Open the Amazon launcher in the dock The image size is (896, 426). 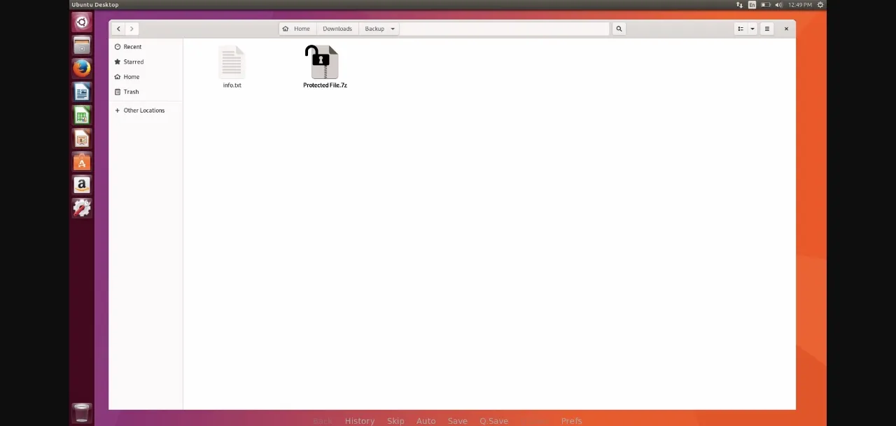point(82,185)
